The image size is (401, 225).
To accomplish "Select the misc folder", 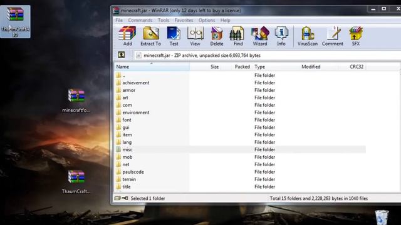I will [240, 149].
